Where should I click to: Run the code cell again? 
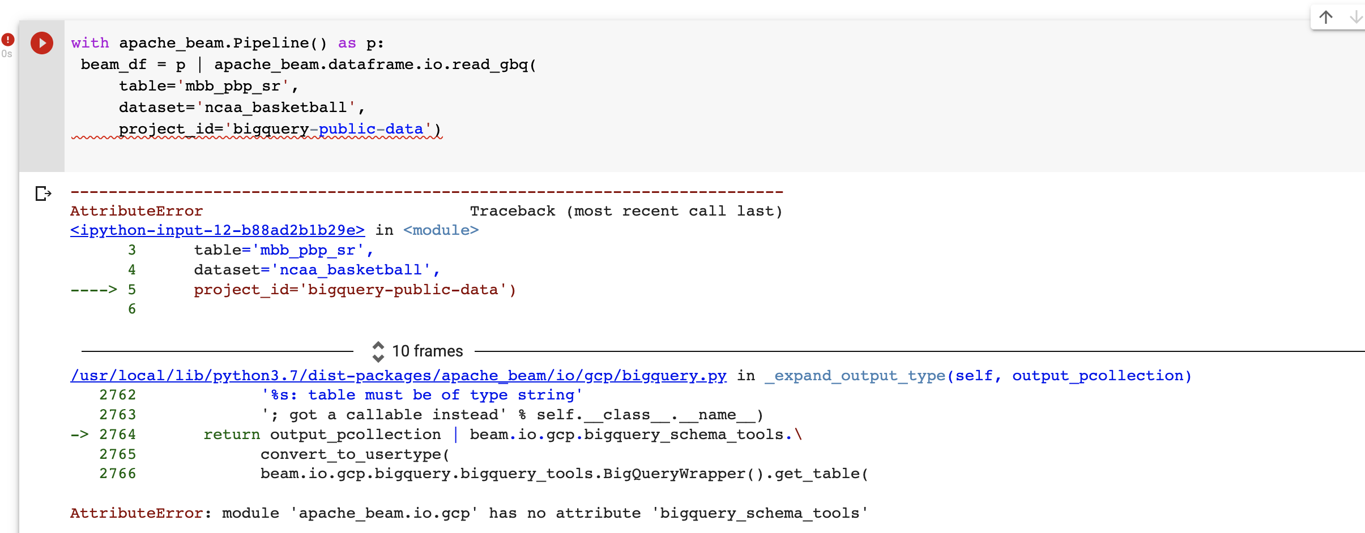41,43
